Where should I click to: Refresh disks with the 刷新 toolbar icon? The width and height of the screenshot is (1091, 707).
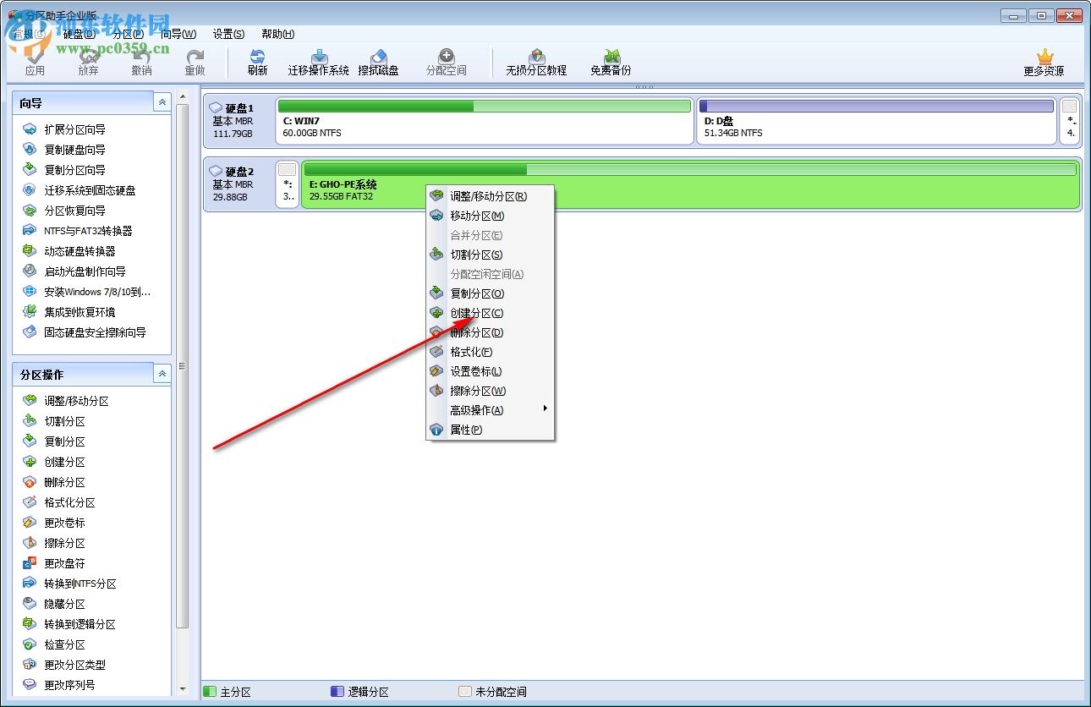click(x=258, y=63)
